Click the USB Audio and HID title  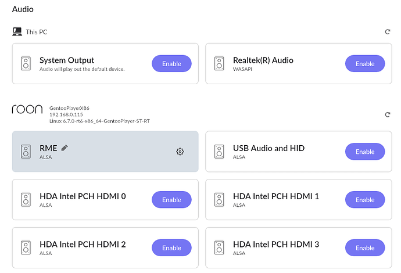coord(268,148)
